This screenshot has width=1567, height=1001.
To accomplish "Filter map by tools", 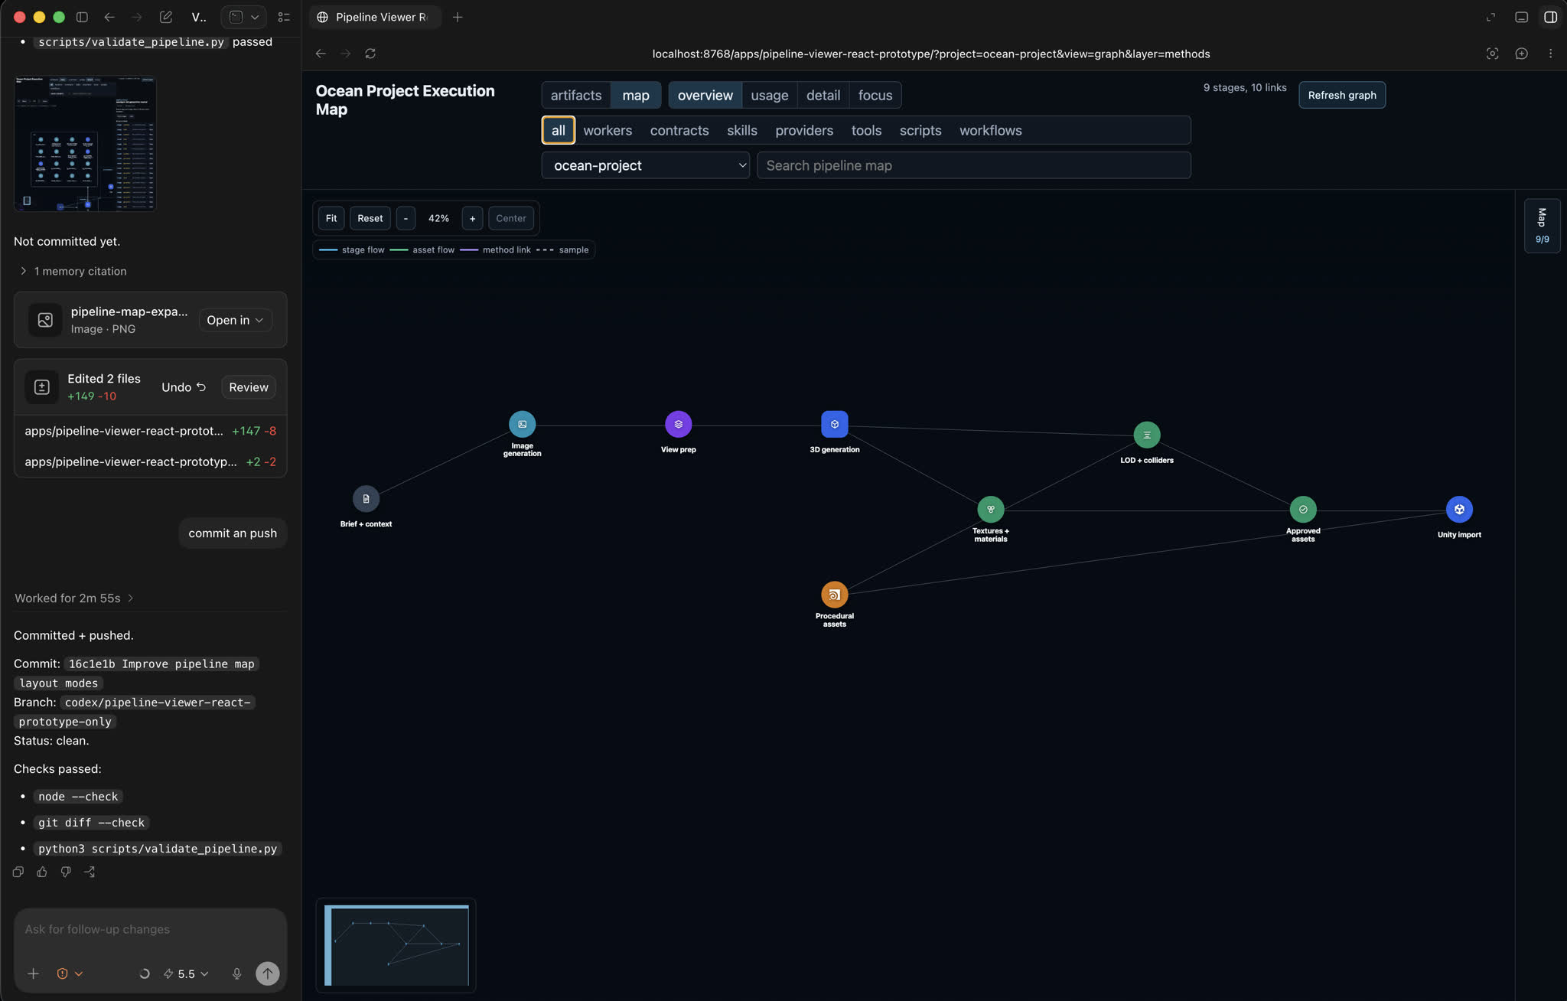I will pos(866,130).
